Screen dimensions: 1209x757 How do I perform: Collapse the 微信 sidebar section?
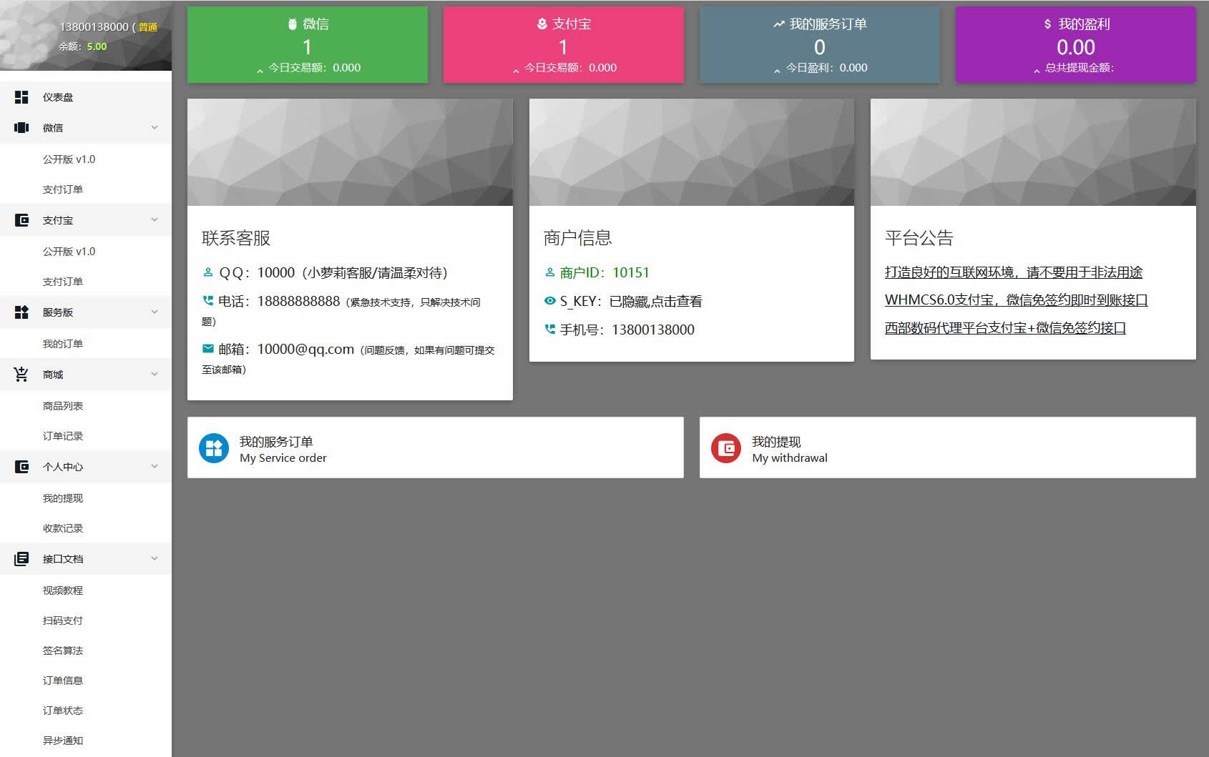[x=154, y=127]
